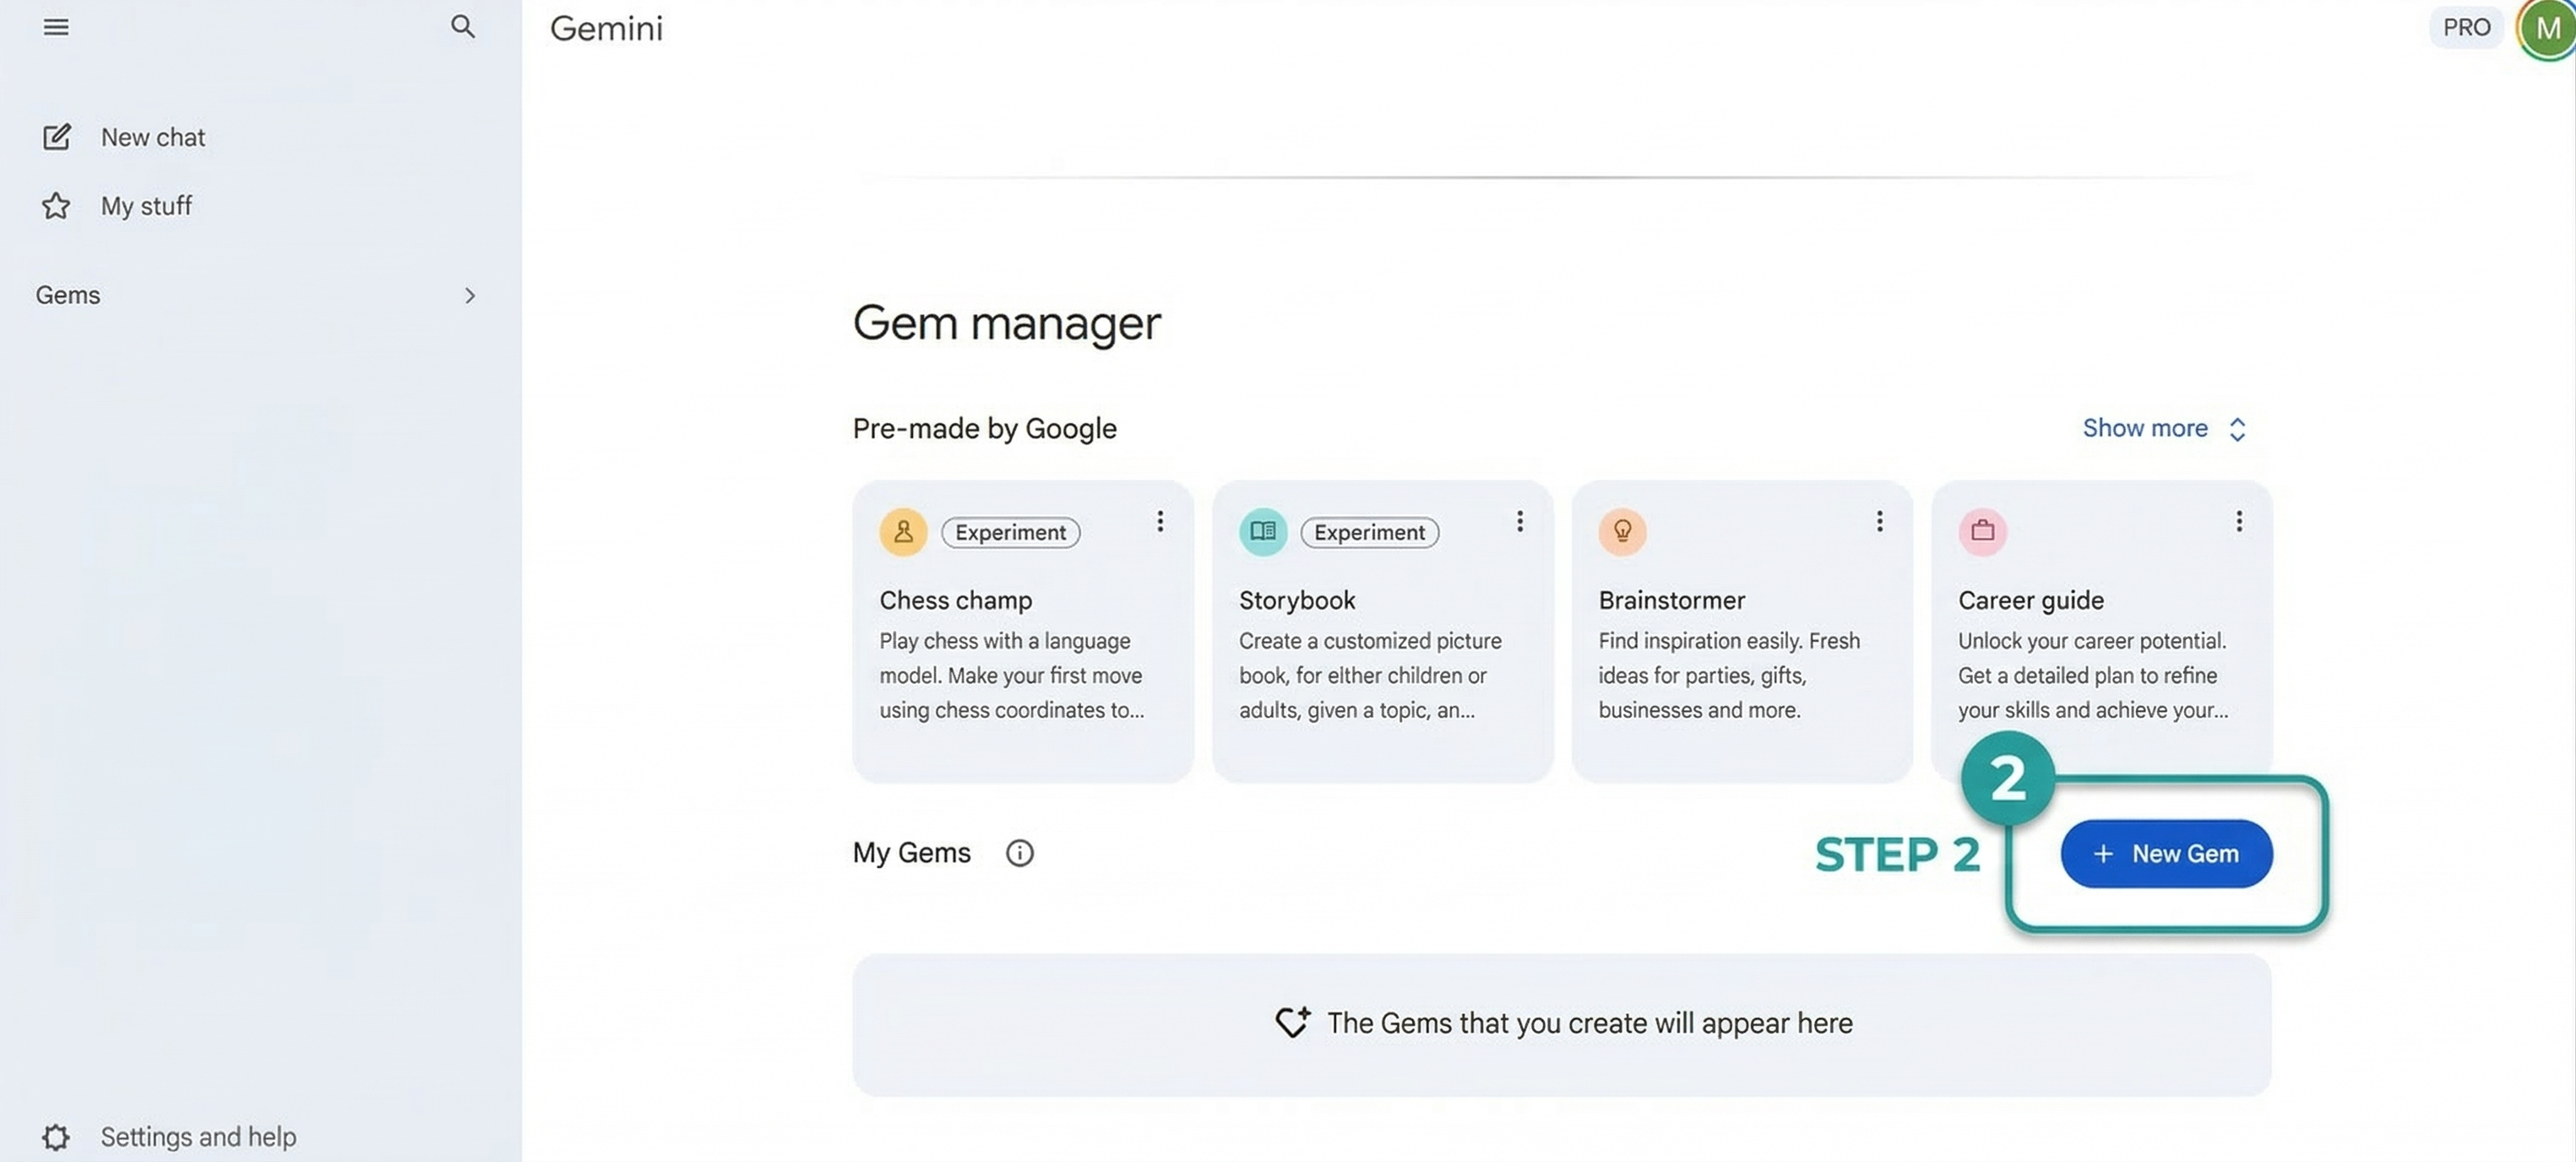Screen dimensions: 2576x1162
Task: Click the New Gem button
Action: pyautogui.click(x=2166, y=853)
